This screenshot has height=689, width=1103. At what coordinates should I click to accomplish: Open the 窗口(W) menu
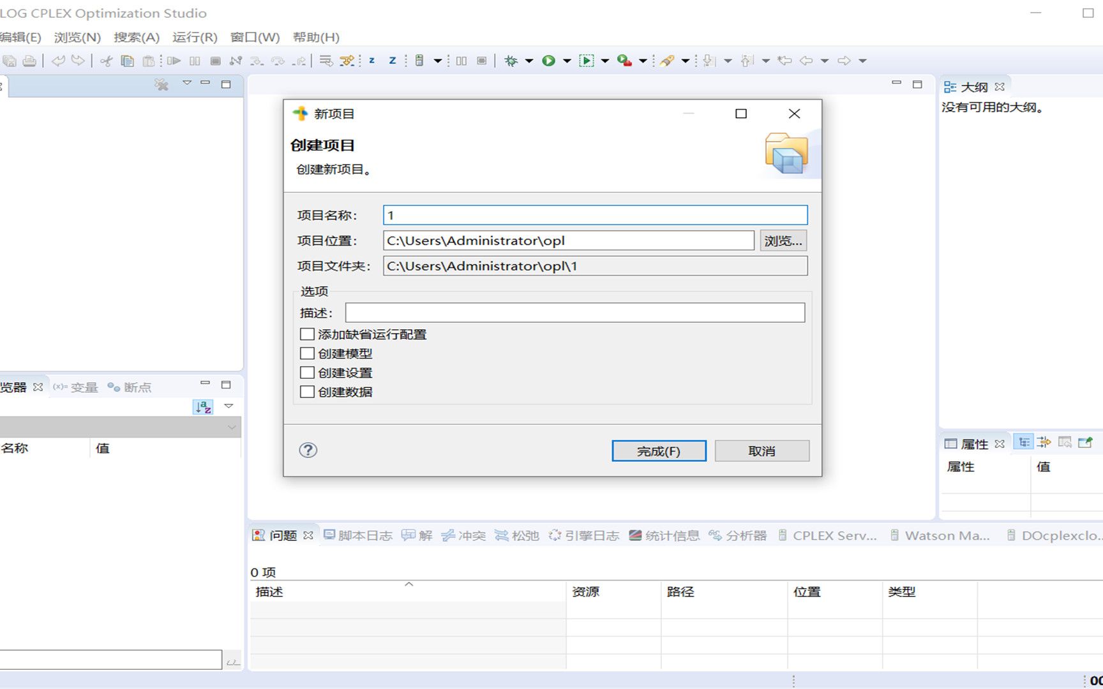click(x=255, y=37)
